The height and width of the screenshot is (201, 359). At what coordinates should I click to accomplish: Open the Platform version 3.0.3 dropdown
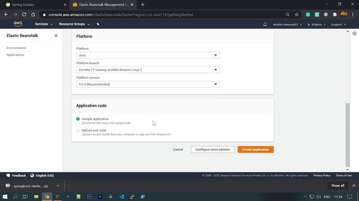[x=148, y=84]
